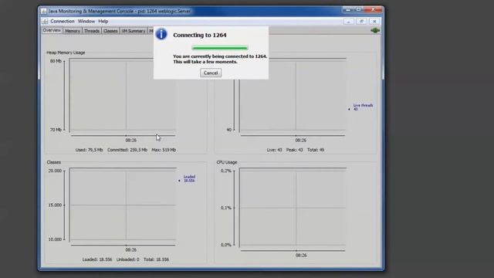The width and height of the screenshot is (494, 278).
Task: Switch to the Threads tab
Action: (x=92, y=31)
